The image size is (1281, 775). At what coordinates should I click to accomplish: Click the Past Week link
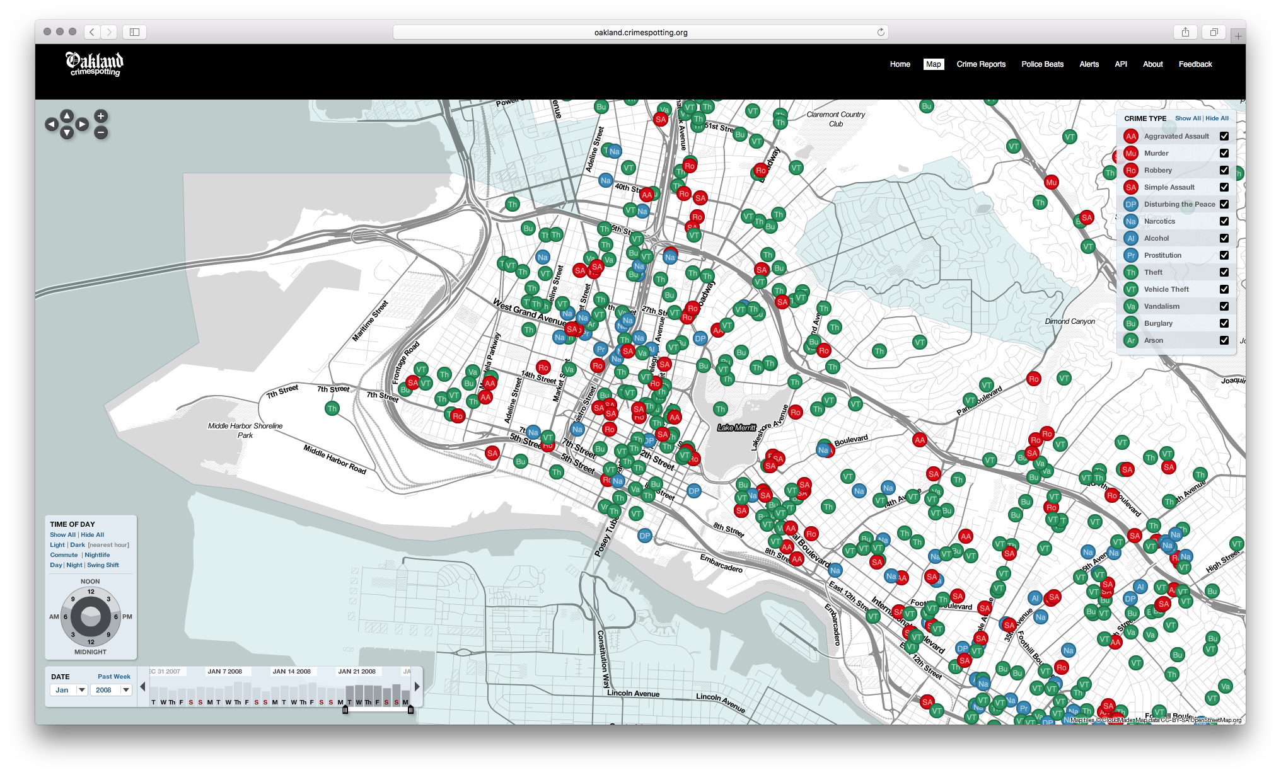pos(113,677)
